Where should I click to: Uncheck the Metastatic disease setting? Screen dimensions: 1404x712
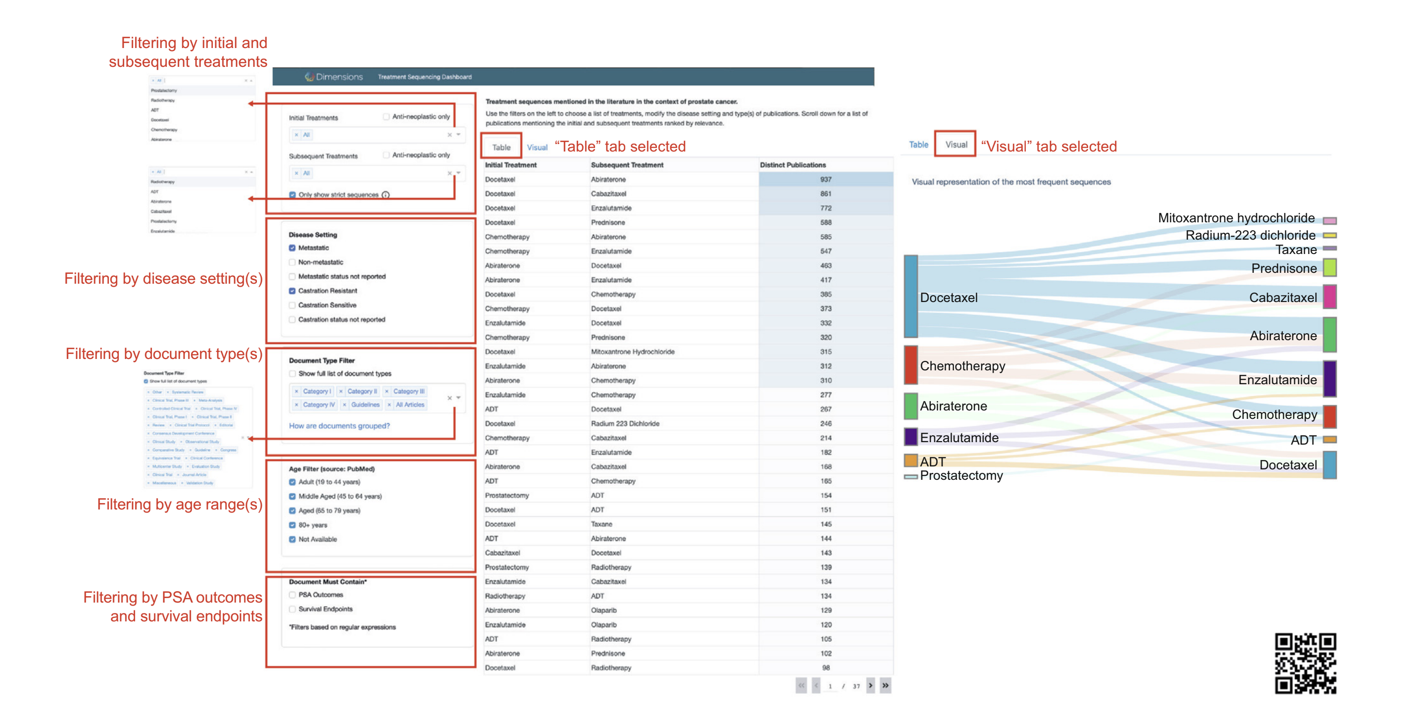click(293, 248)
